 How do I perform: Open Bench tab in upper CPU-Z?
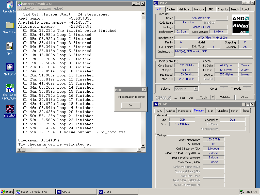(235, 9)
